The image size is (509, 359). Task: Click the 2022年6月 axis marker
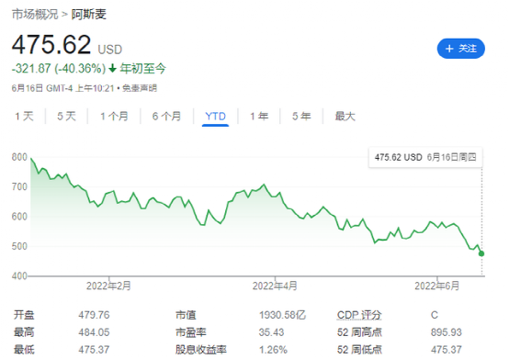pyautogui.click(x=437, y=286)
